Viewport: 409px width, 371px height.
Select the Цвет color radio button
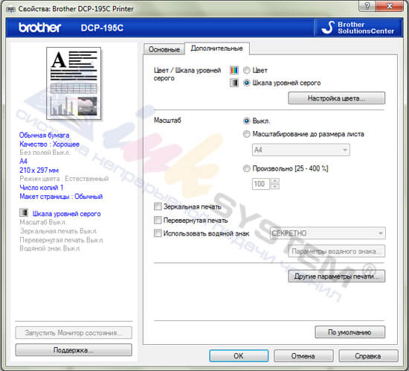tap(246, 70)
